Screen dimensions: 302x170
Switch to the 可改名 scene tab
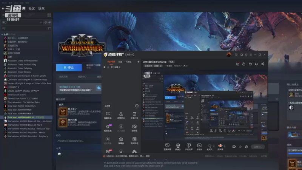[128, 62]
